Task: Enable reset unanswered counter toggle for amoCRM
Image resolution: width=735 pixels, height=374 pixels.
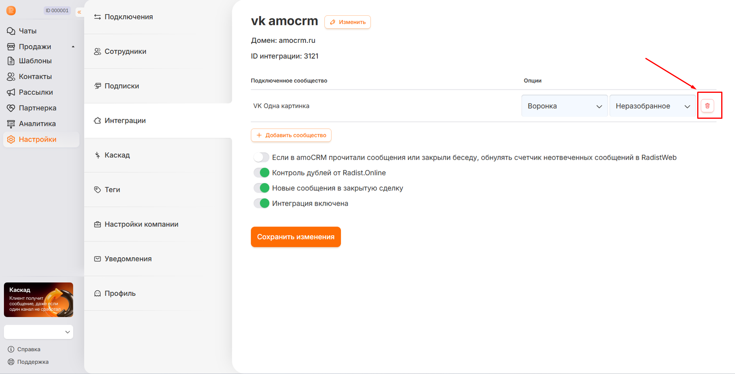Action: point(261,157)
